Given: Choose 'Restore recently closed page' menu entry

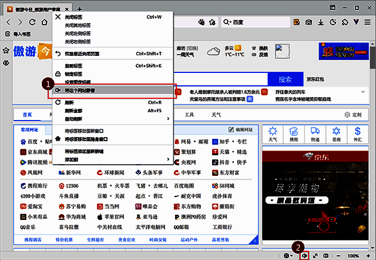Looking at the screenshot, I should pyautogui.click(x=113, y=54).
